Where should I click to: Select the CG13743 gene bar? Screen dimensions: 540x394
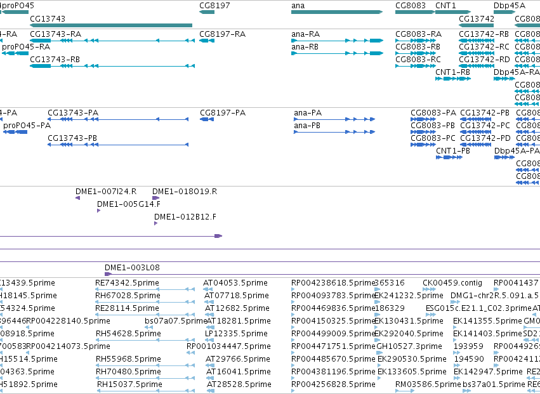point(111,25)
